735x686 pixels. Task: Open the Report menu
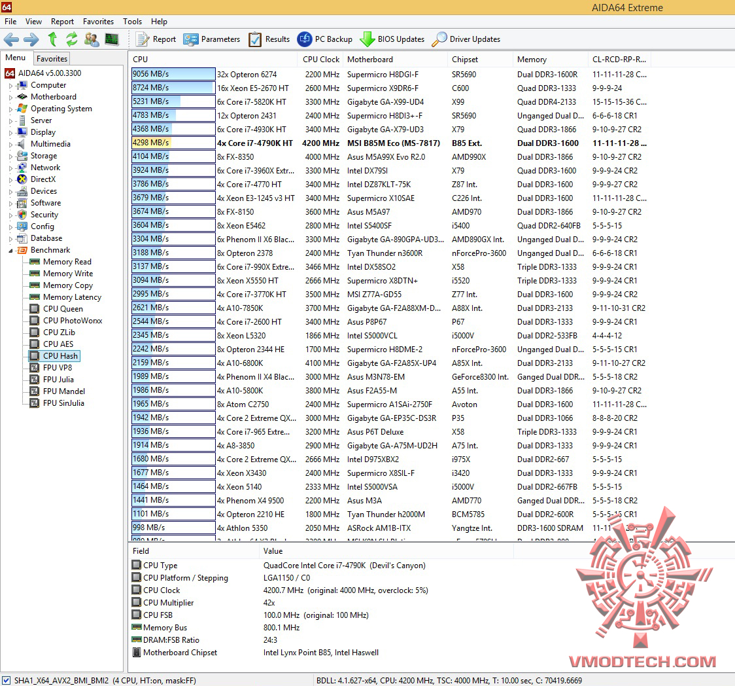coord(62,22)
